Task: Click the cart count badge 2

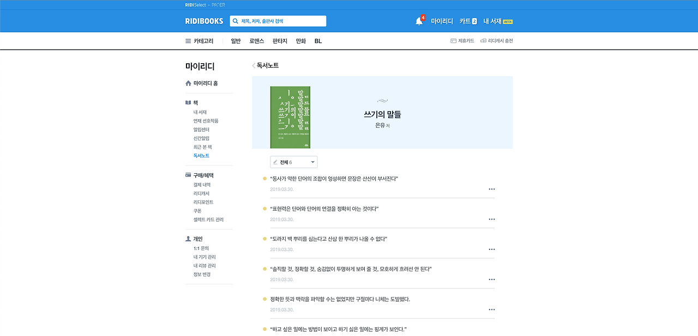Action: tap(474, 21)
